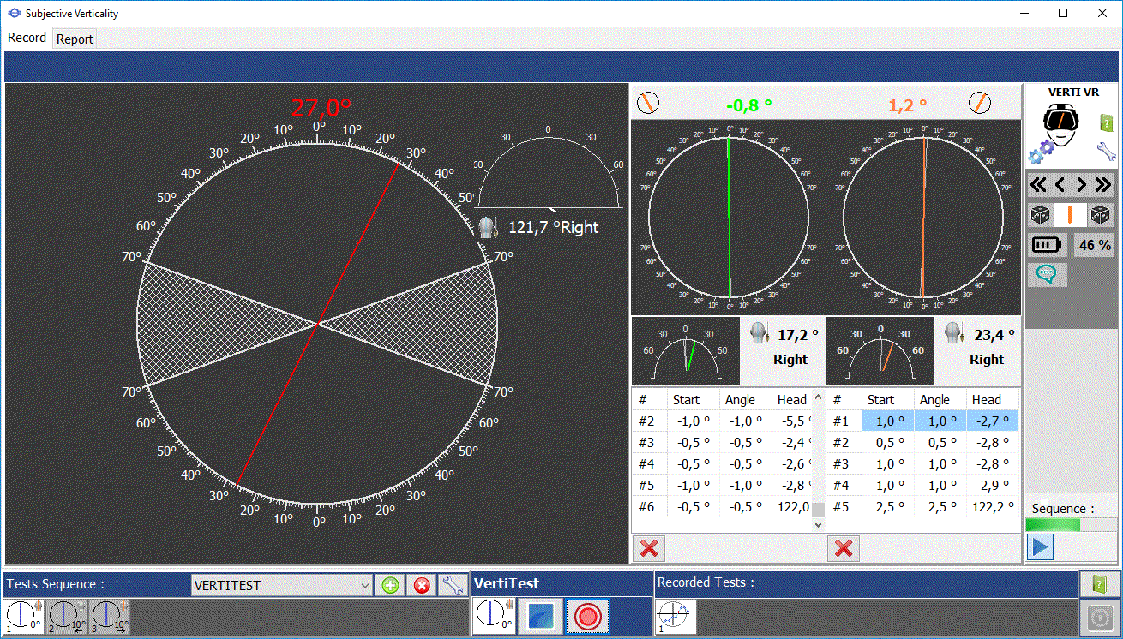Click the blue square button in VertiTest panel

tap(541, 616)
